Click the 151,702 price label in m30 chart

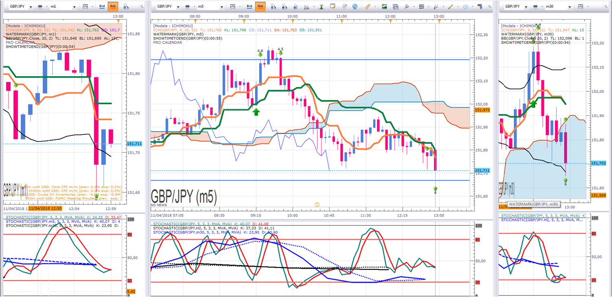(599, 163)
